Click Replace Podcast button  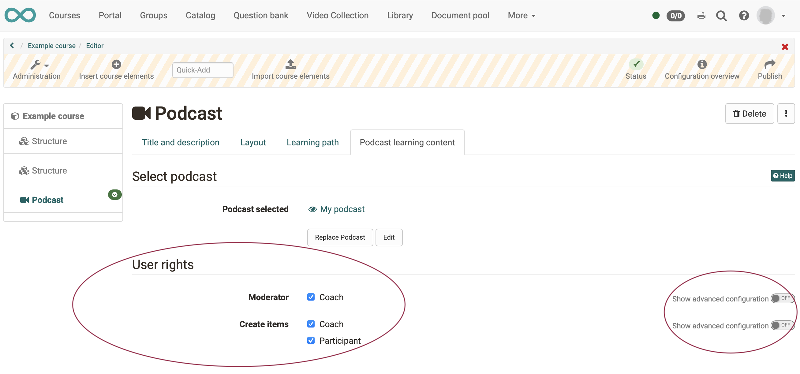pos(340,237)
